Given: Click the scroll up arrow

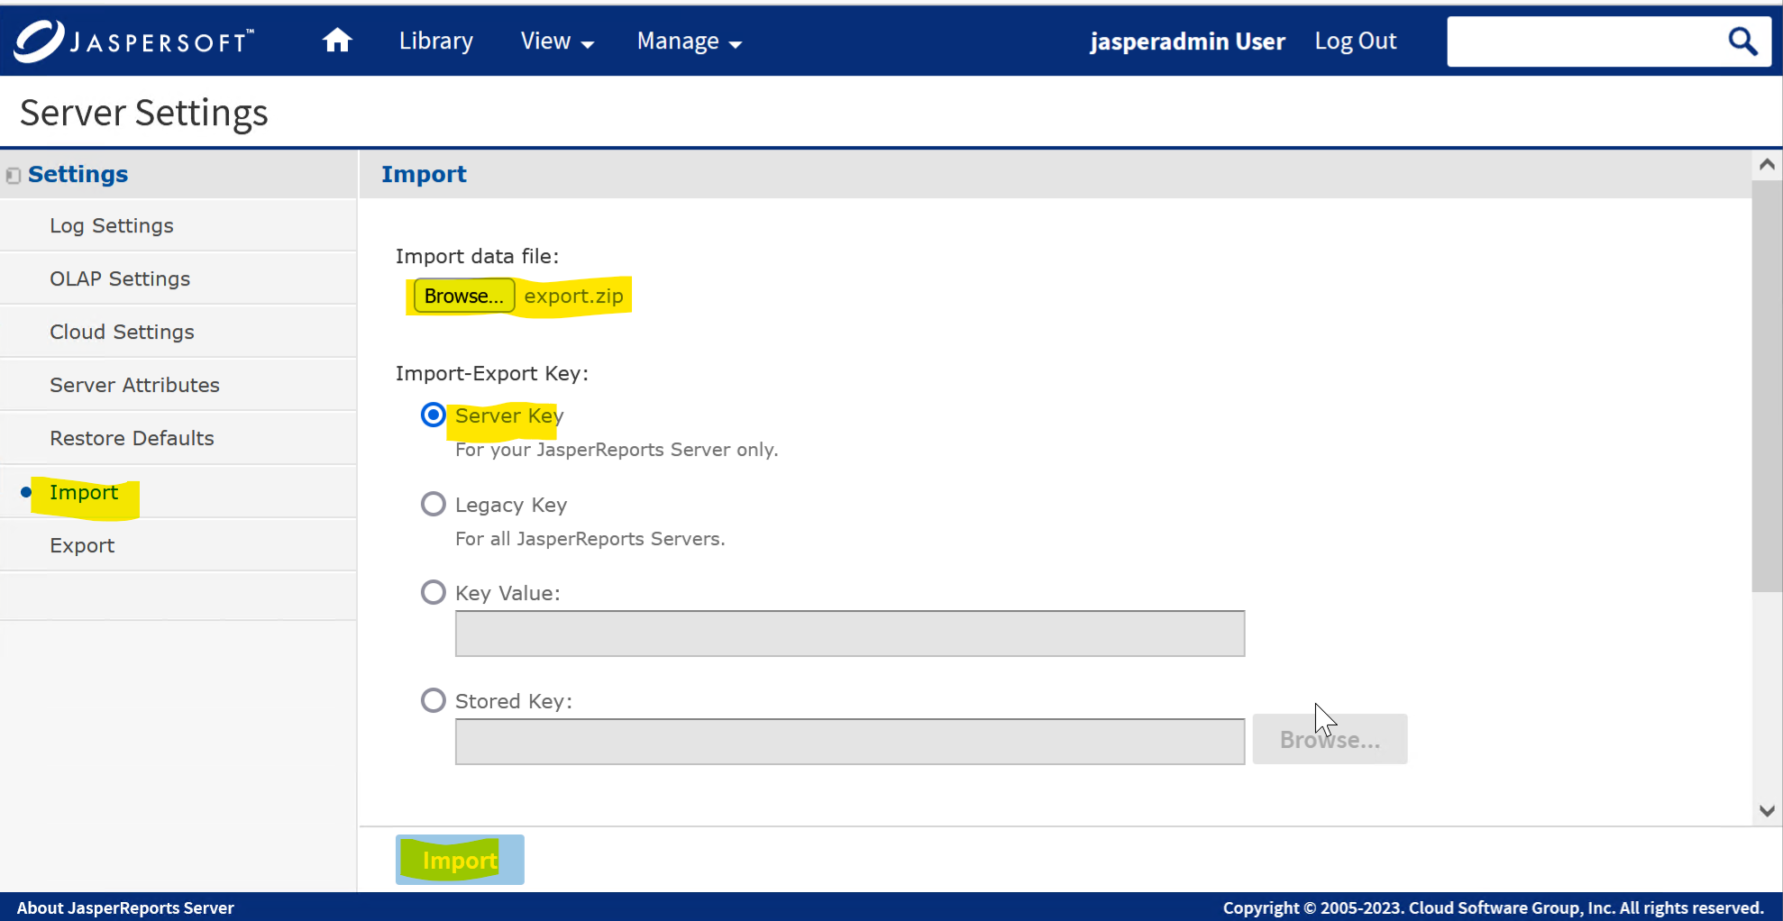Looking at the screenshot, I should coord(1767,165).
